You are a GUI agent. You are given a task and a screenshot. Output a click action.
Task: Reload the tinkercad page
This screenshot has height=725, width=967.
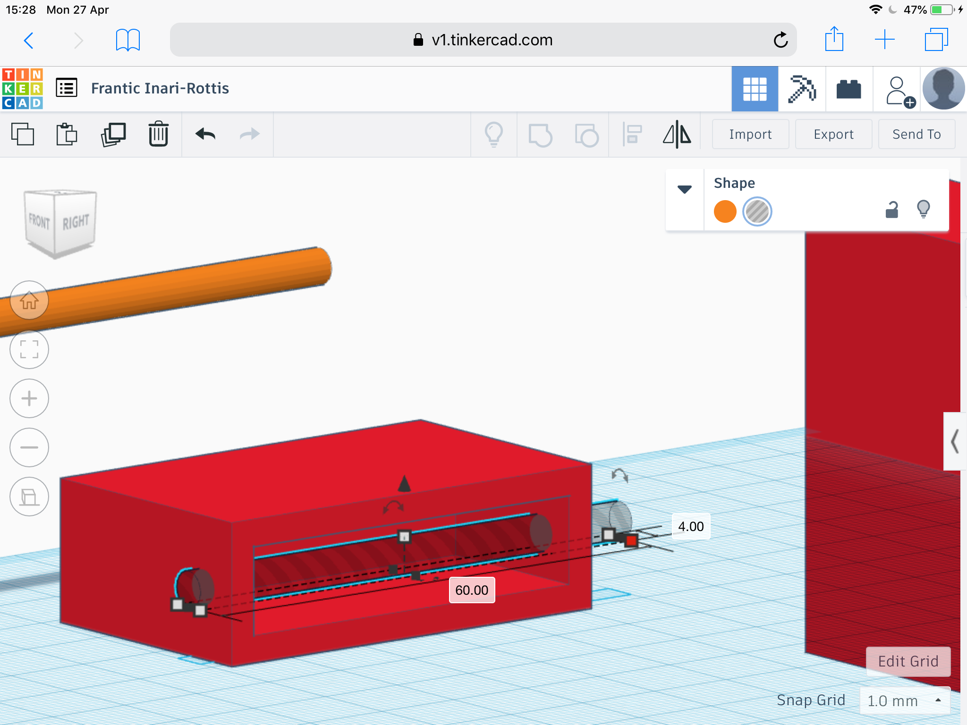781,40
